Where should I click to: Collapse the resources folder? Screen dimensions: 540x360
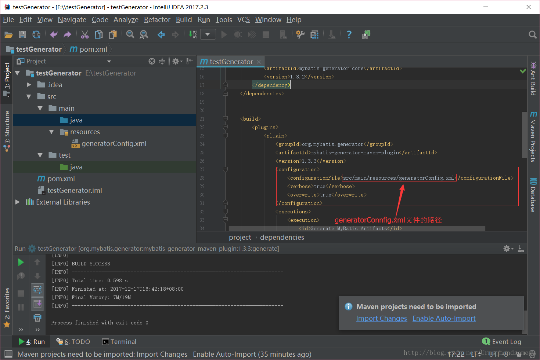[x=51, y=132]
